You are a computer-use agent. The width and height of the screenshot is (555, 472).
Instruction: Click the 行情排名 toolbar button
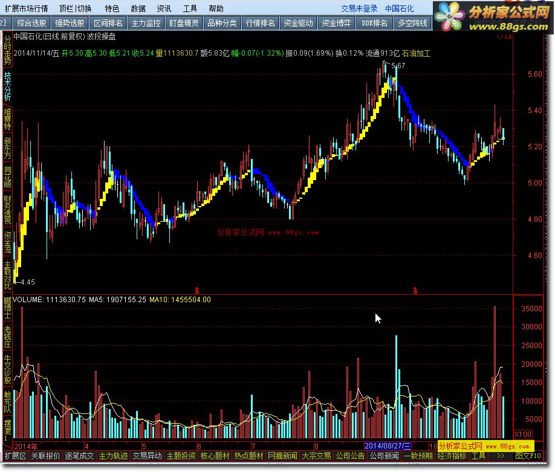pos(261,23)
